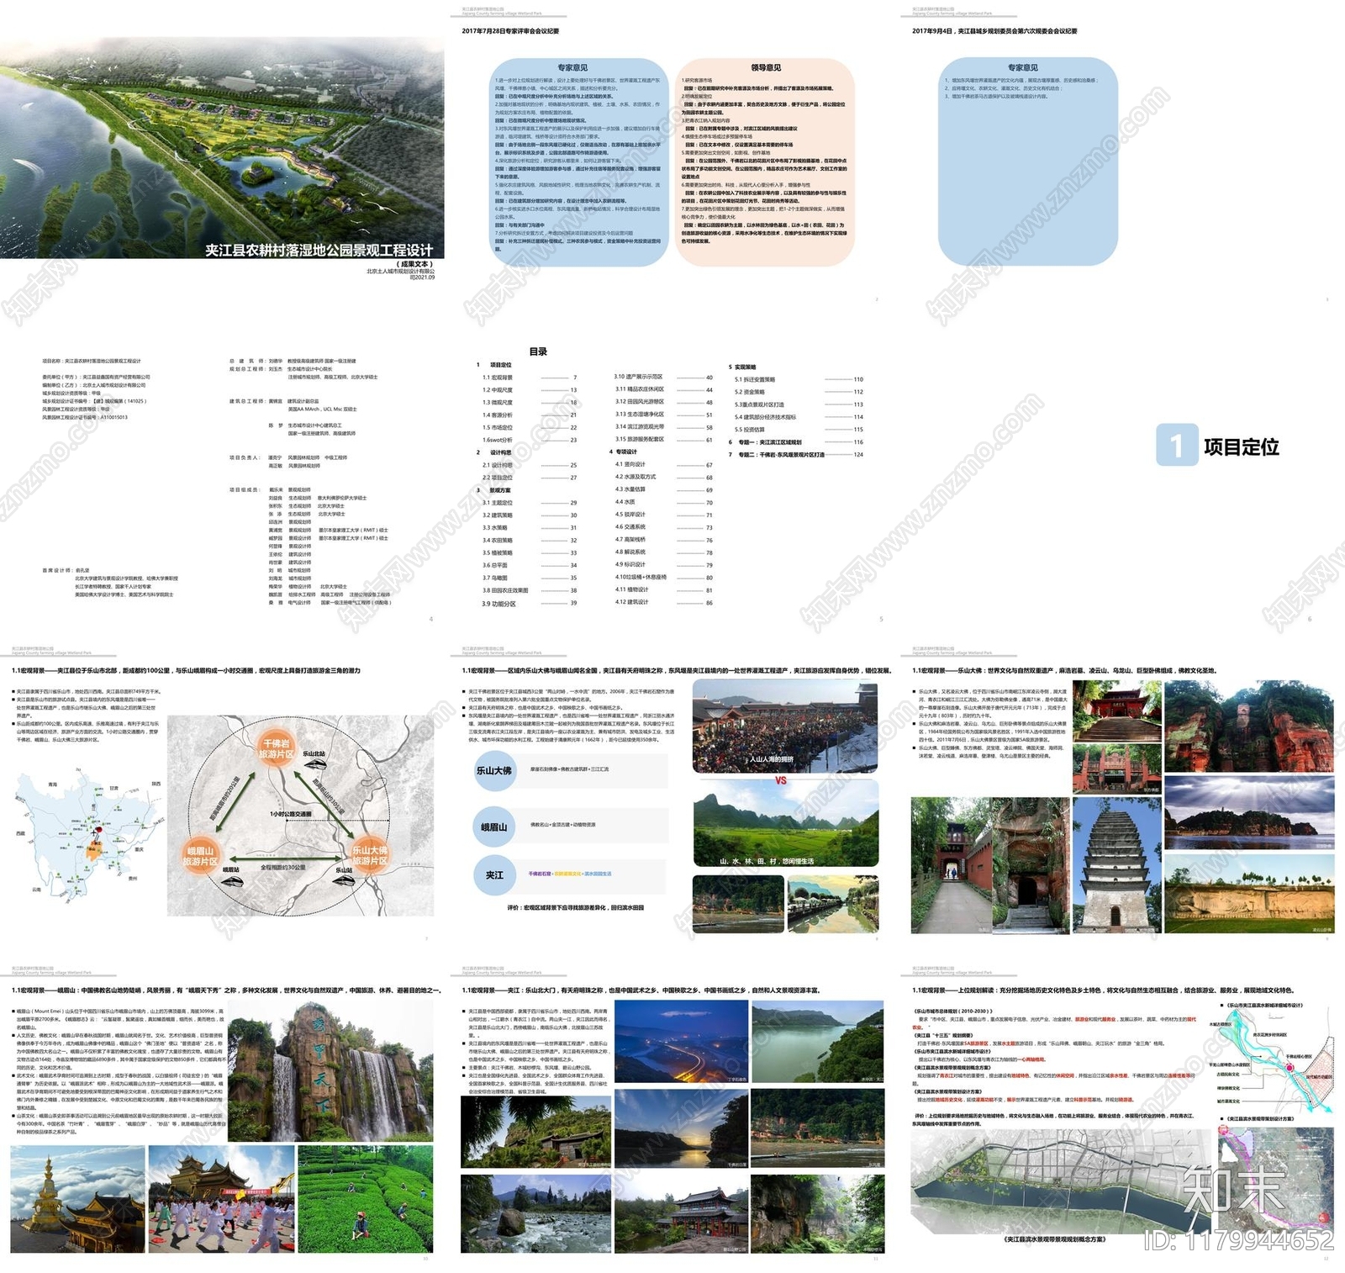Click the 目录 heading
1345x1273 pixels.
point(538,351)
